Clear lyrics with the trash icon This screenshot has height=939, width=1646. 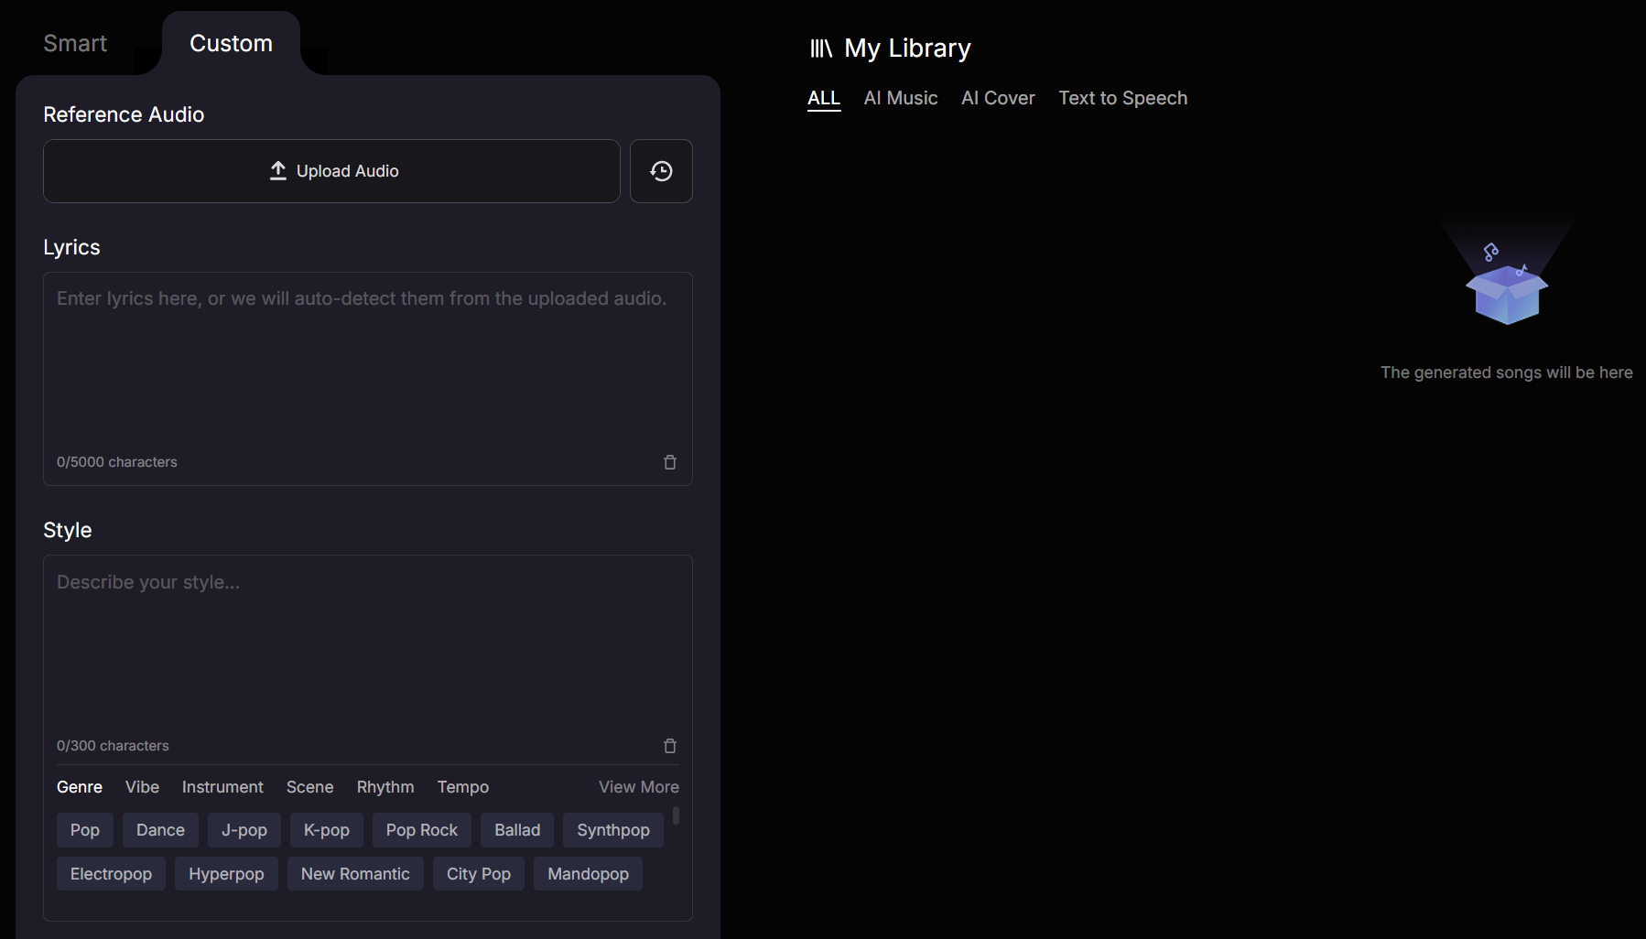670,462
